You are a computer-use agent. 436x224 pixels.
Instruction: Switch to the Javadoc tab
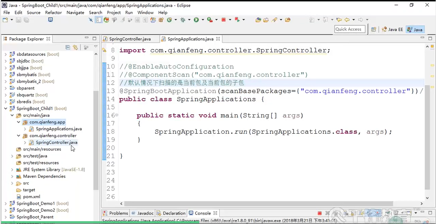[x=142, y=213]
